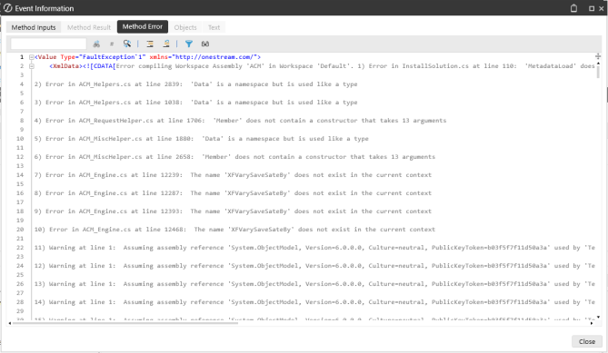Click the horizontal scrollbar right arrow
This screenshot has height=353, width=608.
pyautogui.click(x=592, y=323)
